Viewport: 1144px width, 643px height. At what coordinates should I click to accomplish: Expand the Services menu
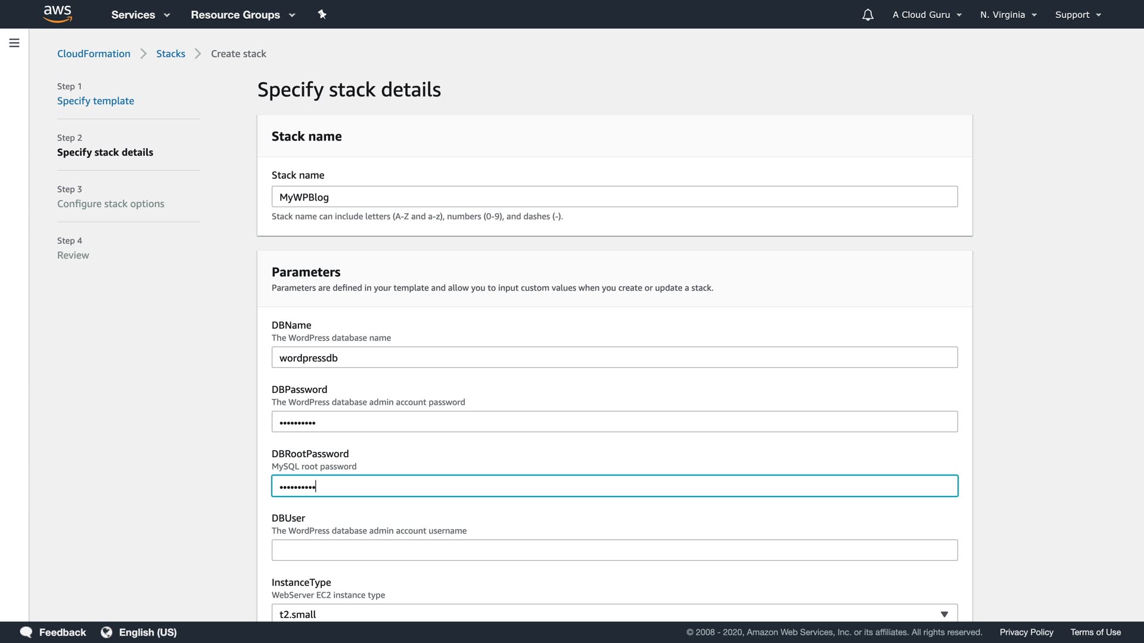point(140,15)
